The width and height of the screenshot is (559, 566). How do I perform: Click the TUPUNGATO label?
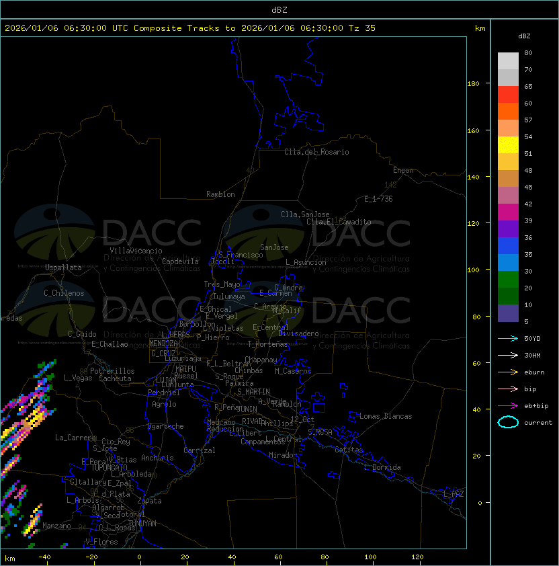[109, 467]
